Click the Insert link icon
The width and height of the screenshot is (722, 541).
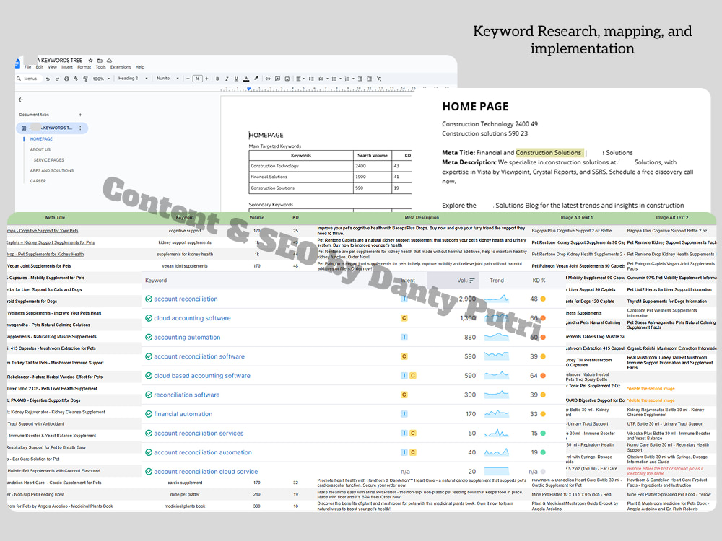(x=268, y=79)
